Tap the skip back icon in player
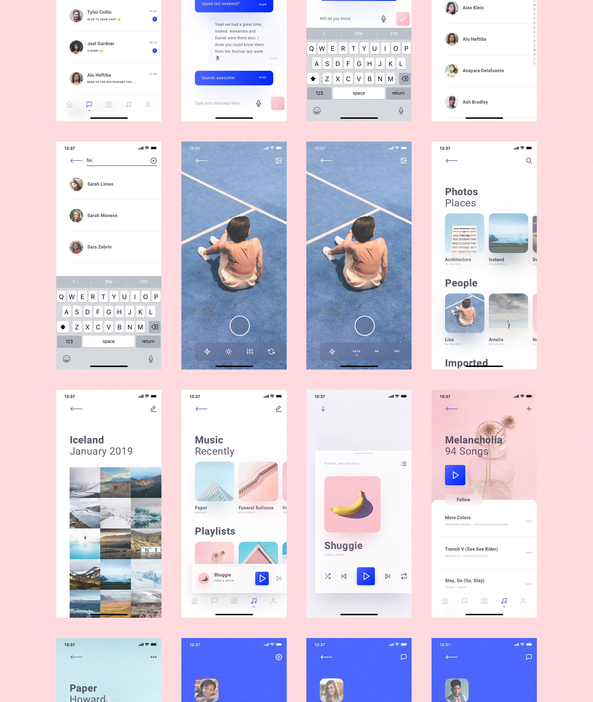The height and width of the screenshot is (702, 593). pyautogui.click(x=344, y=577)
